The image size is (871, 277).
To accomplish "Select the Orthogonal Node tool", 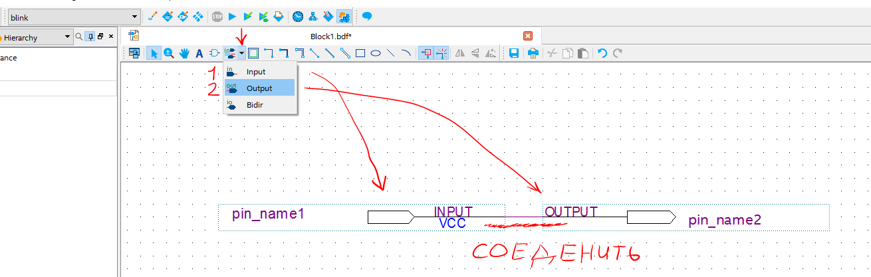I will (269, 53).
